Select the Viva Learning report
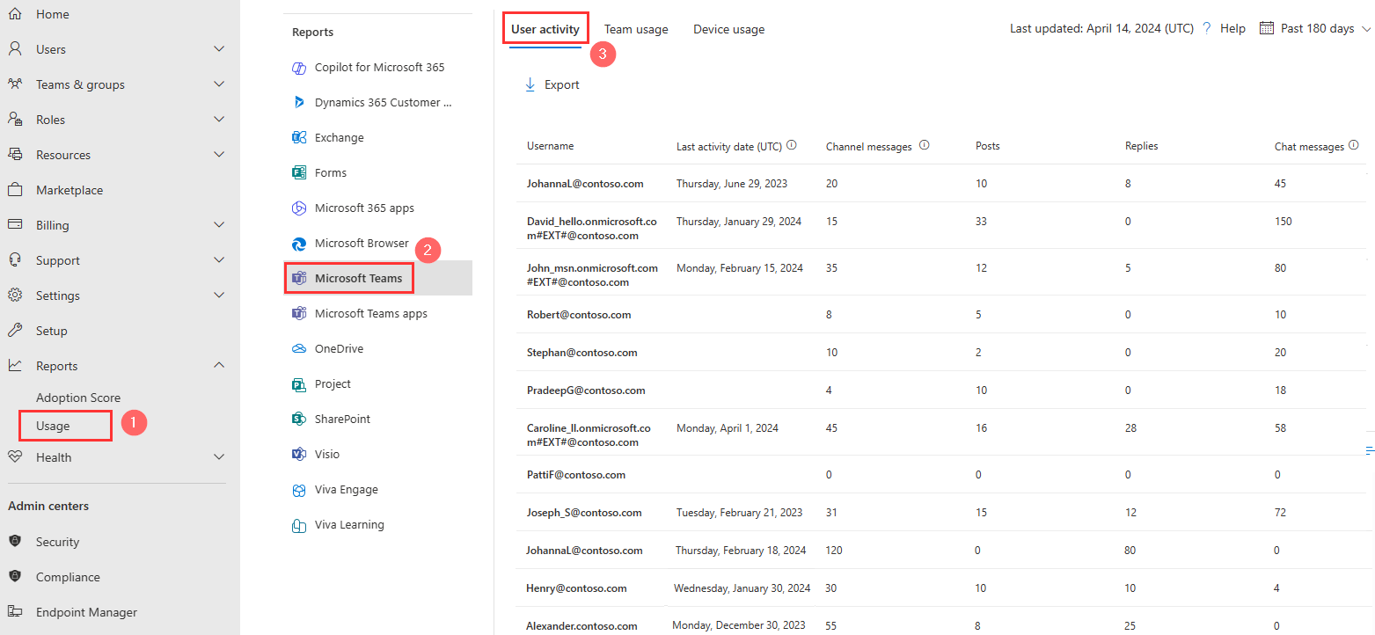 point(348,524)
